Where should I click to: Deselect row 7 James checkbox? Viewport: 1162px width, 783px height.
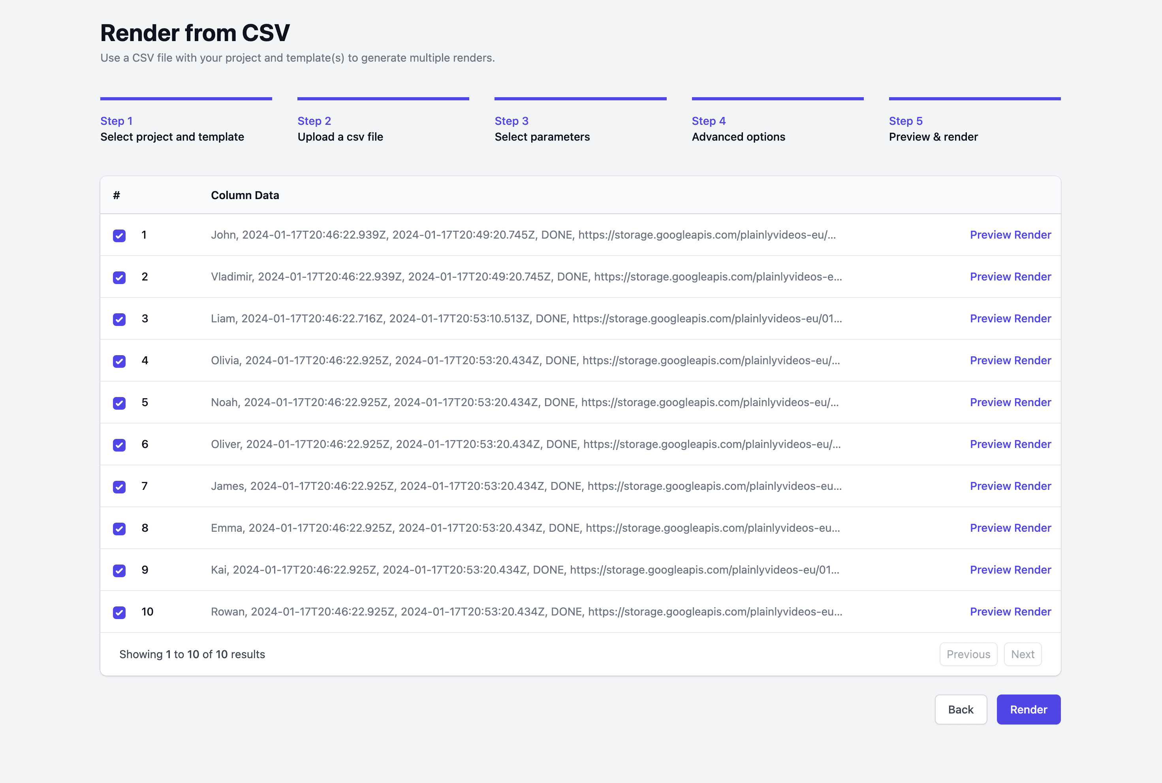119,487
